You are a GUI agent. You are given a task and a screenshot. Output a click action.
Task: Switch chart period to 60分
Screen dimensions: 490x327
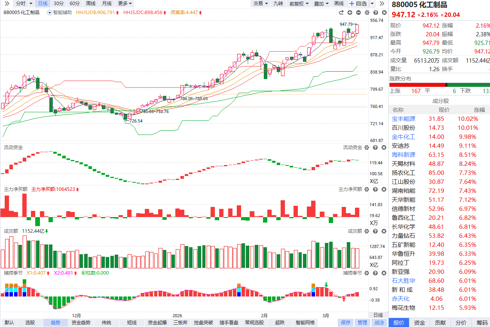pos(75,4)
